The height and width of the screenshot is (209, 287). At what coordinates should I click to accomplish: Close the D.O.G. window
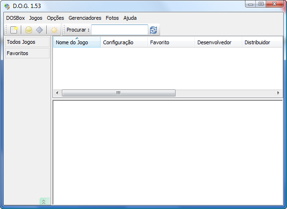pos(274,4)
